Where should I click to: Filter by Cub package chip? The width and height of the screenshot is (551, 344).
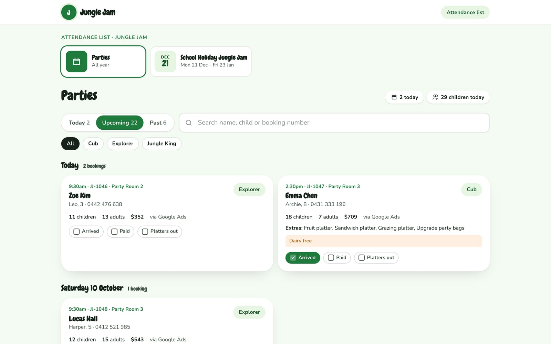click(x=93, y=143)
